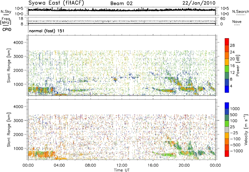Click the light green 12-16 dB Power color segment

click(x=227, y=69)
